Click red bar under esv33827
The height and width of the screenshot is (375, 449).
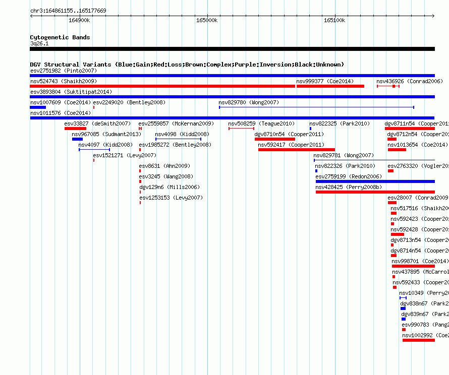pyautogui.click(x=75, y=129)
